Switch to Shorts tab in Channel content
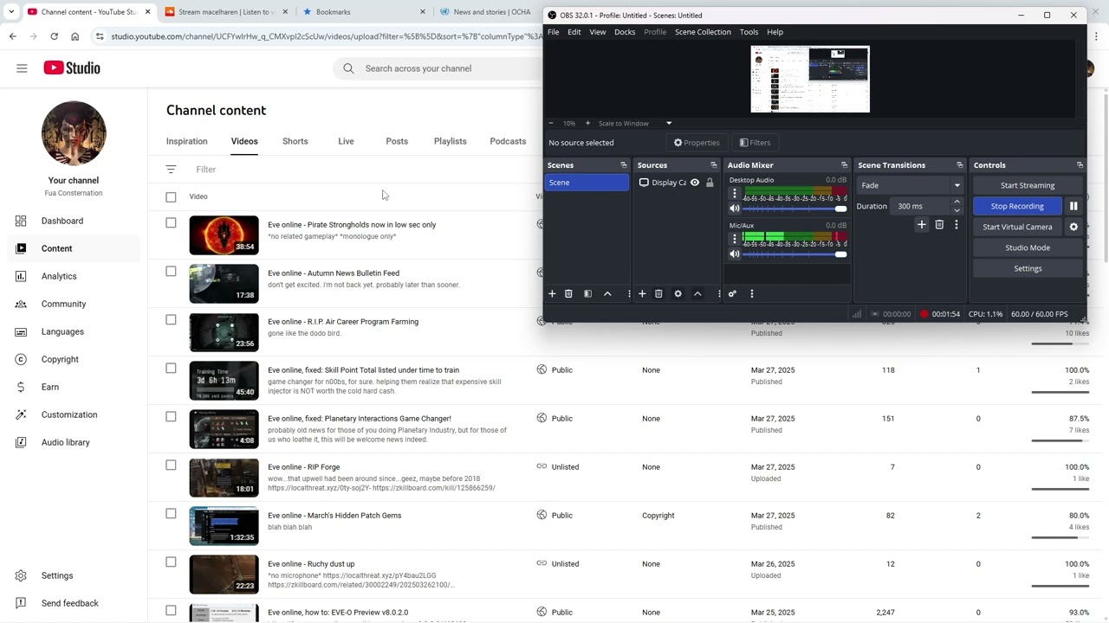 [295, 141]
